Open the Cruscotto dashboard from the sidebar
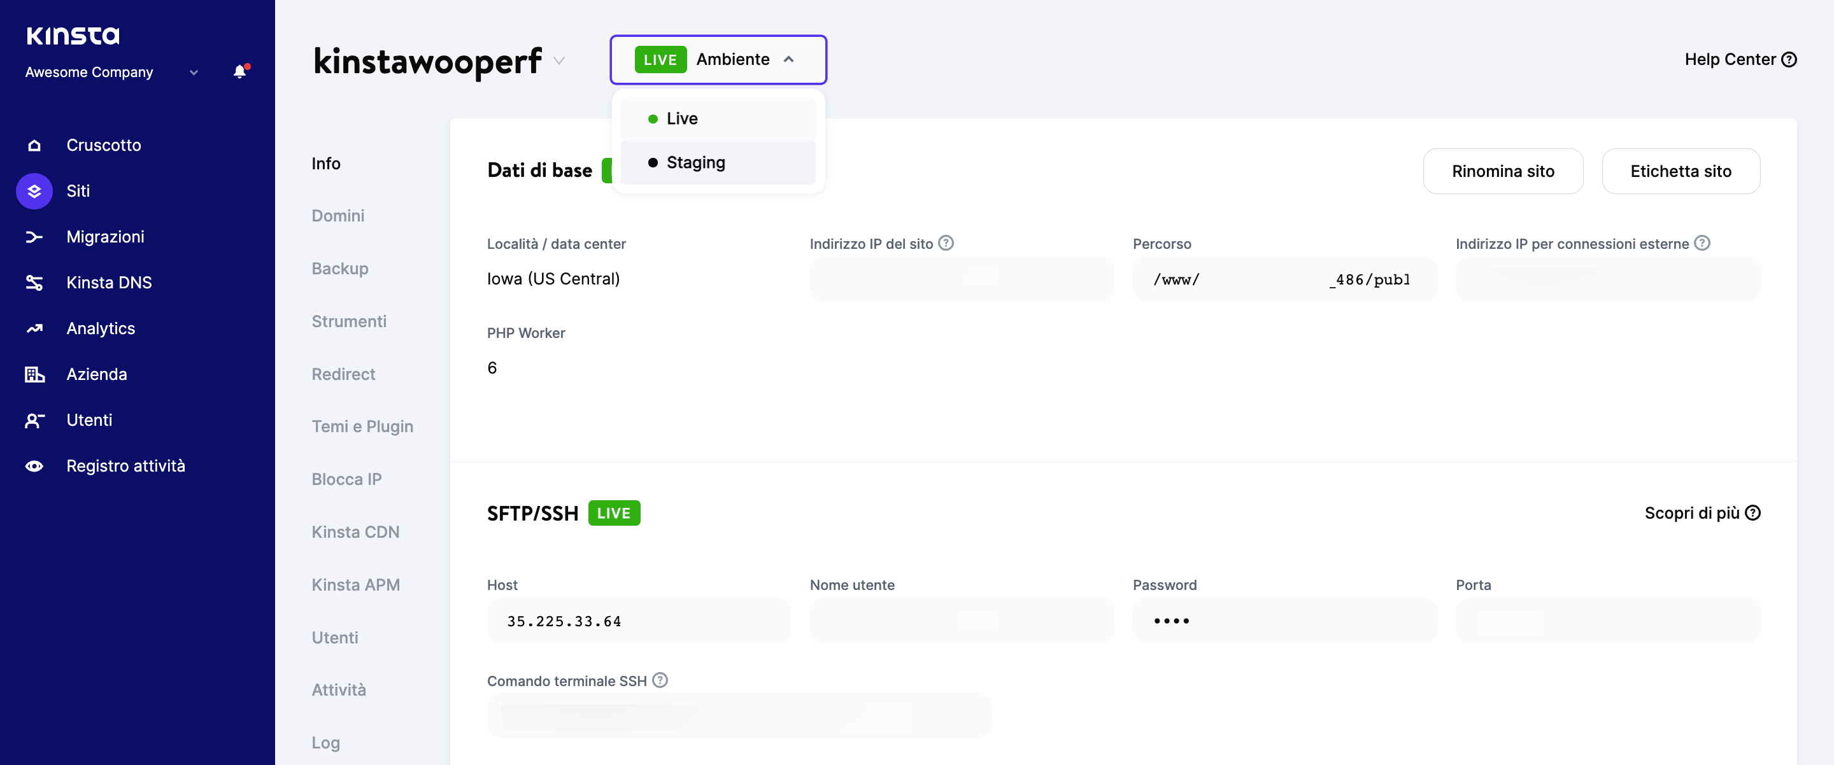The image size is (1834, 765). [34, 145]
